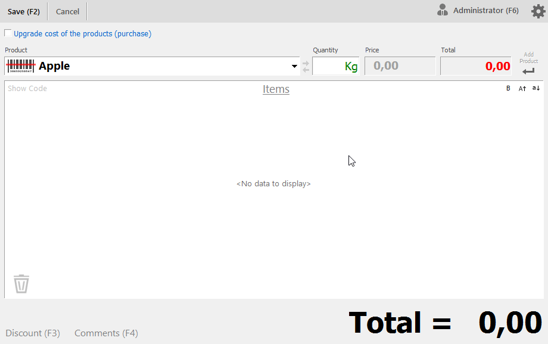
Task: Open Discount (F3)
Action: point(33,333)
